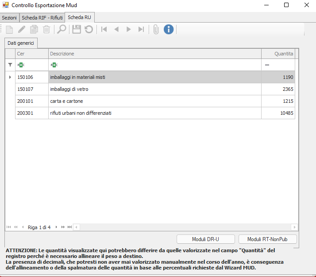Click the grid's horizontal scrollbar track

click(x=186, y=227)
